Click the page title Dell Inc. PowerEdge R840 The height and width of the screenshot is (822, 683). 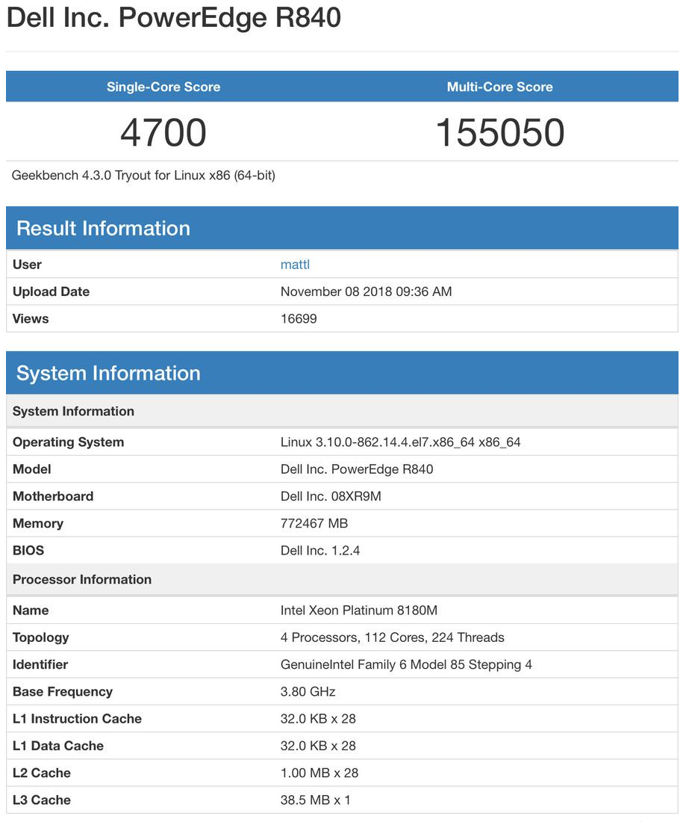tap(173, 17)
